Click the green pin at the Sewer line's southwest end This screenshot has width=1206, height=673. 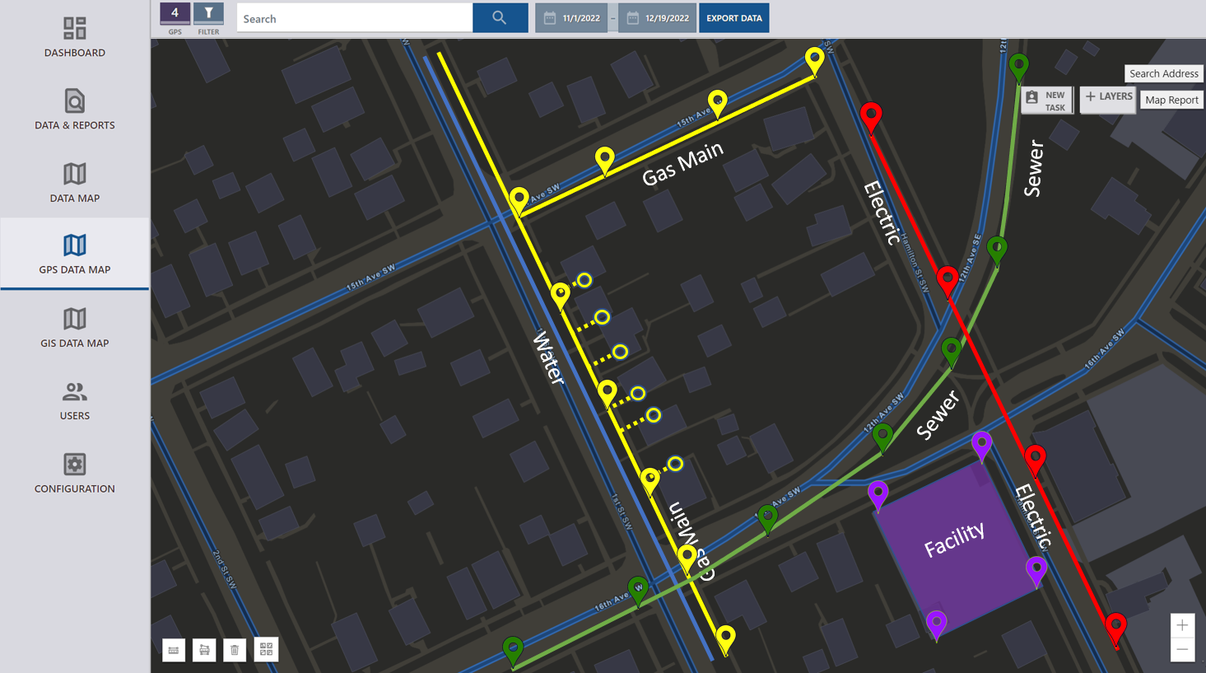pos(513,650)
